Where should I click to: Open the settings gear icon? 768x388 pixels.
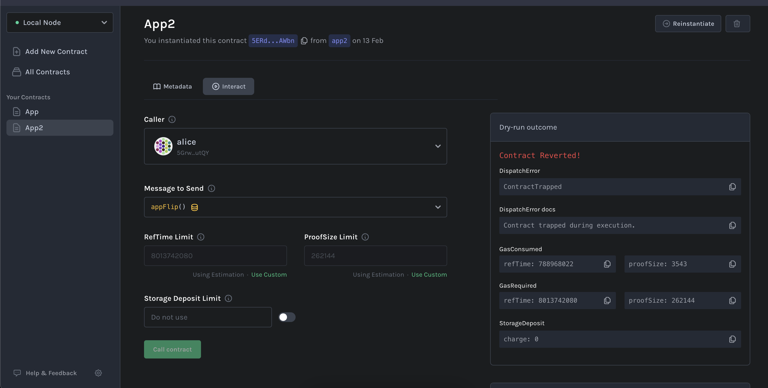tap(98, 373)
